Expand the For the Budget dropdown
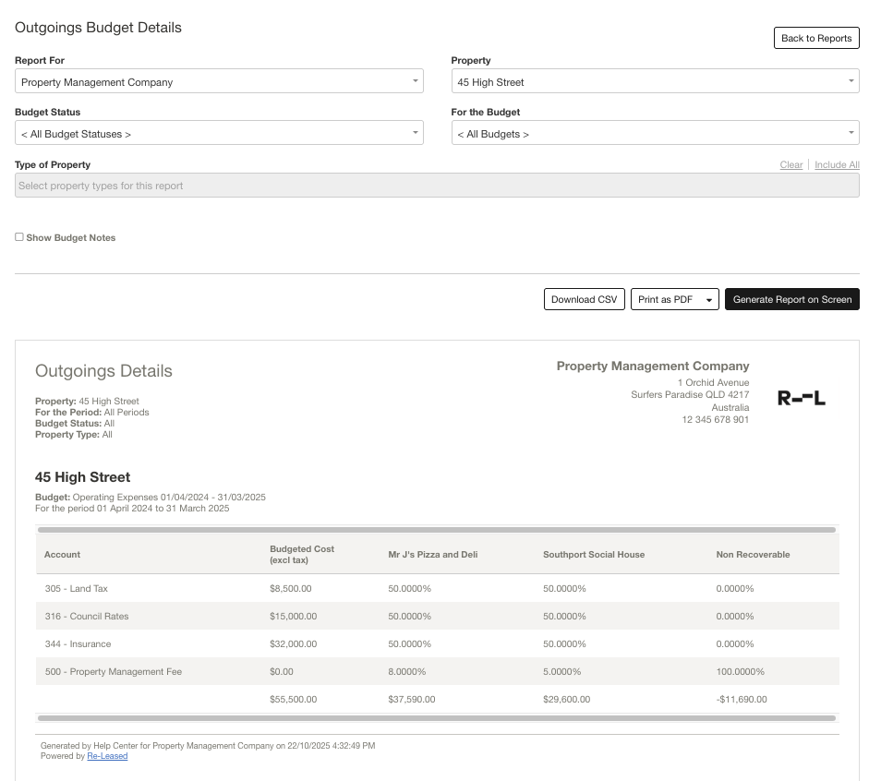Viewport: 869px width, 781px height. (x=655, y=134)
